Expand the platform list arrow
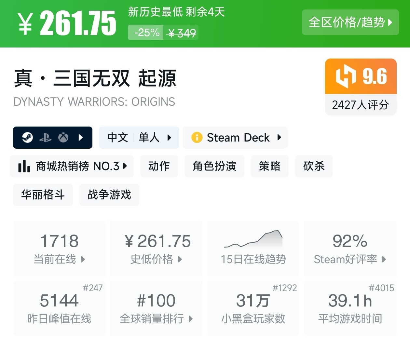 [x=81, y=138]
